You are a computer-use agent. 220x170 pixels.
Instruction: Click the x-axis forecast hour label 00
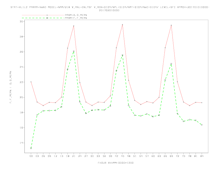click(31, 156)
